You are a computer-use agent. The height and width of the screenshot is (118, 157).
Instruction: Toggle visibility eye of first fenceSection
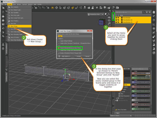116,18
